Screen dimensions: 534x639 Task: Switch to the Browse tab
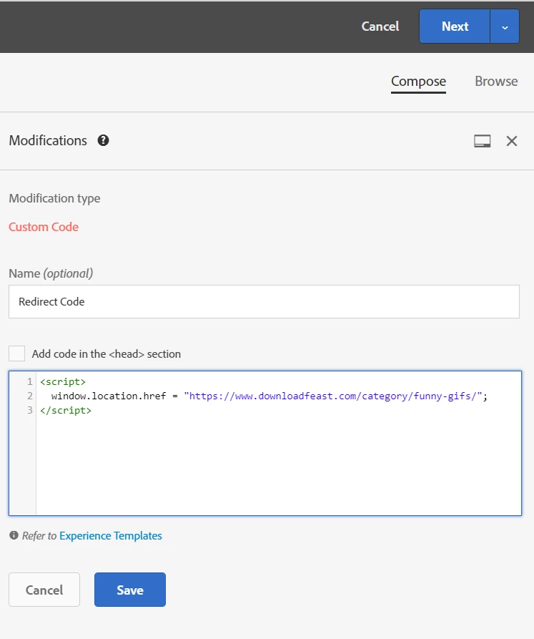(496, 81)
